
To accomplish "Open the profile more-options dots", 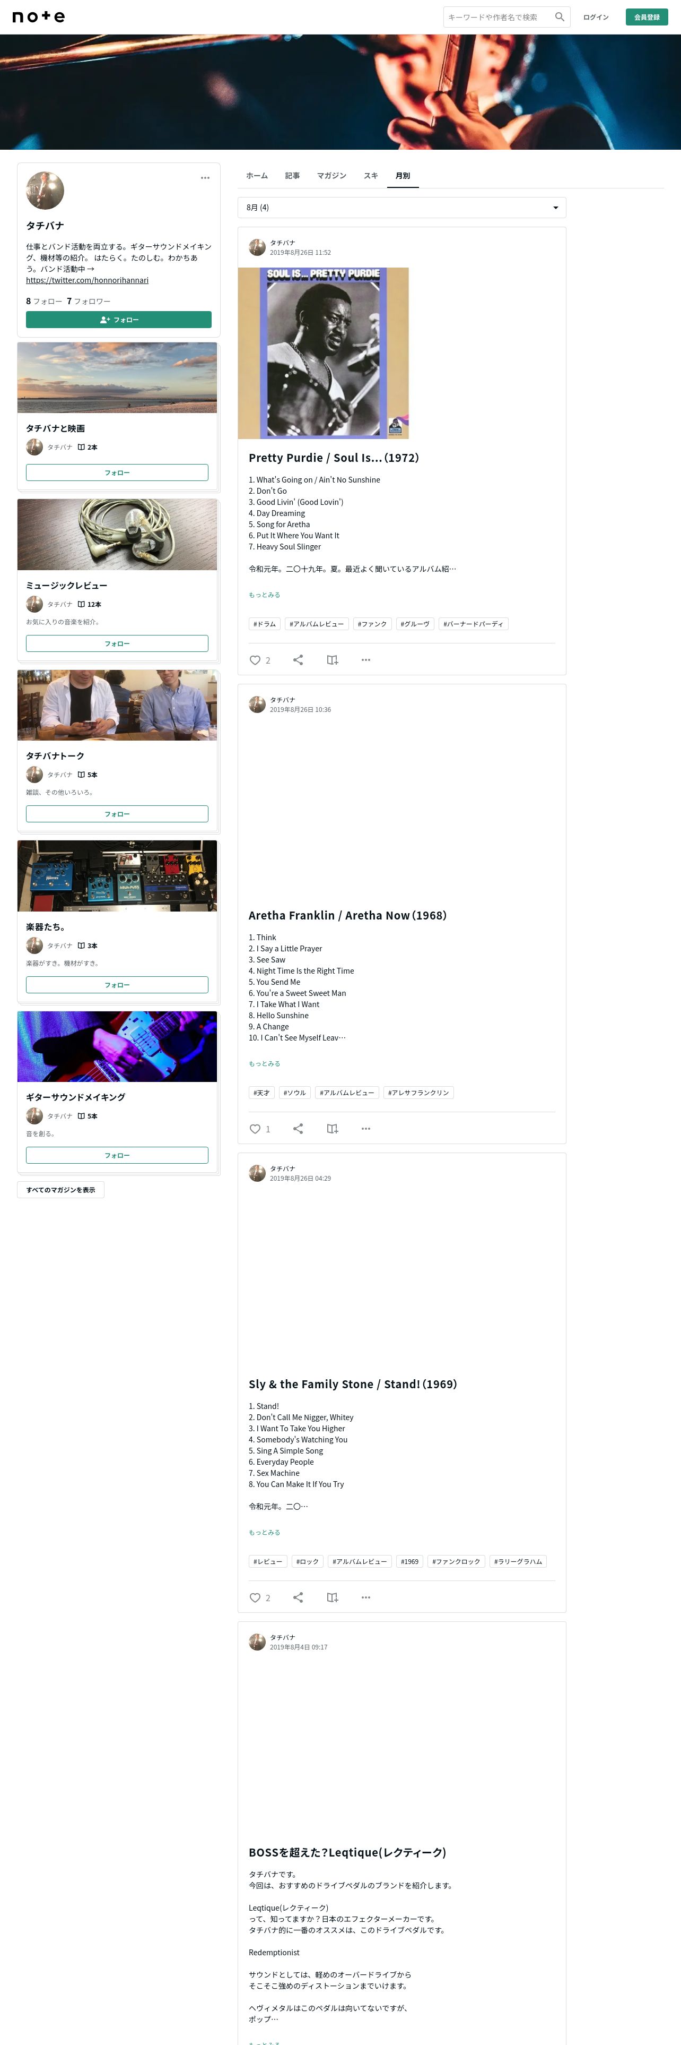I will [205, 178].
